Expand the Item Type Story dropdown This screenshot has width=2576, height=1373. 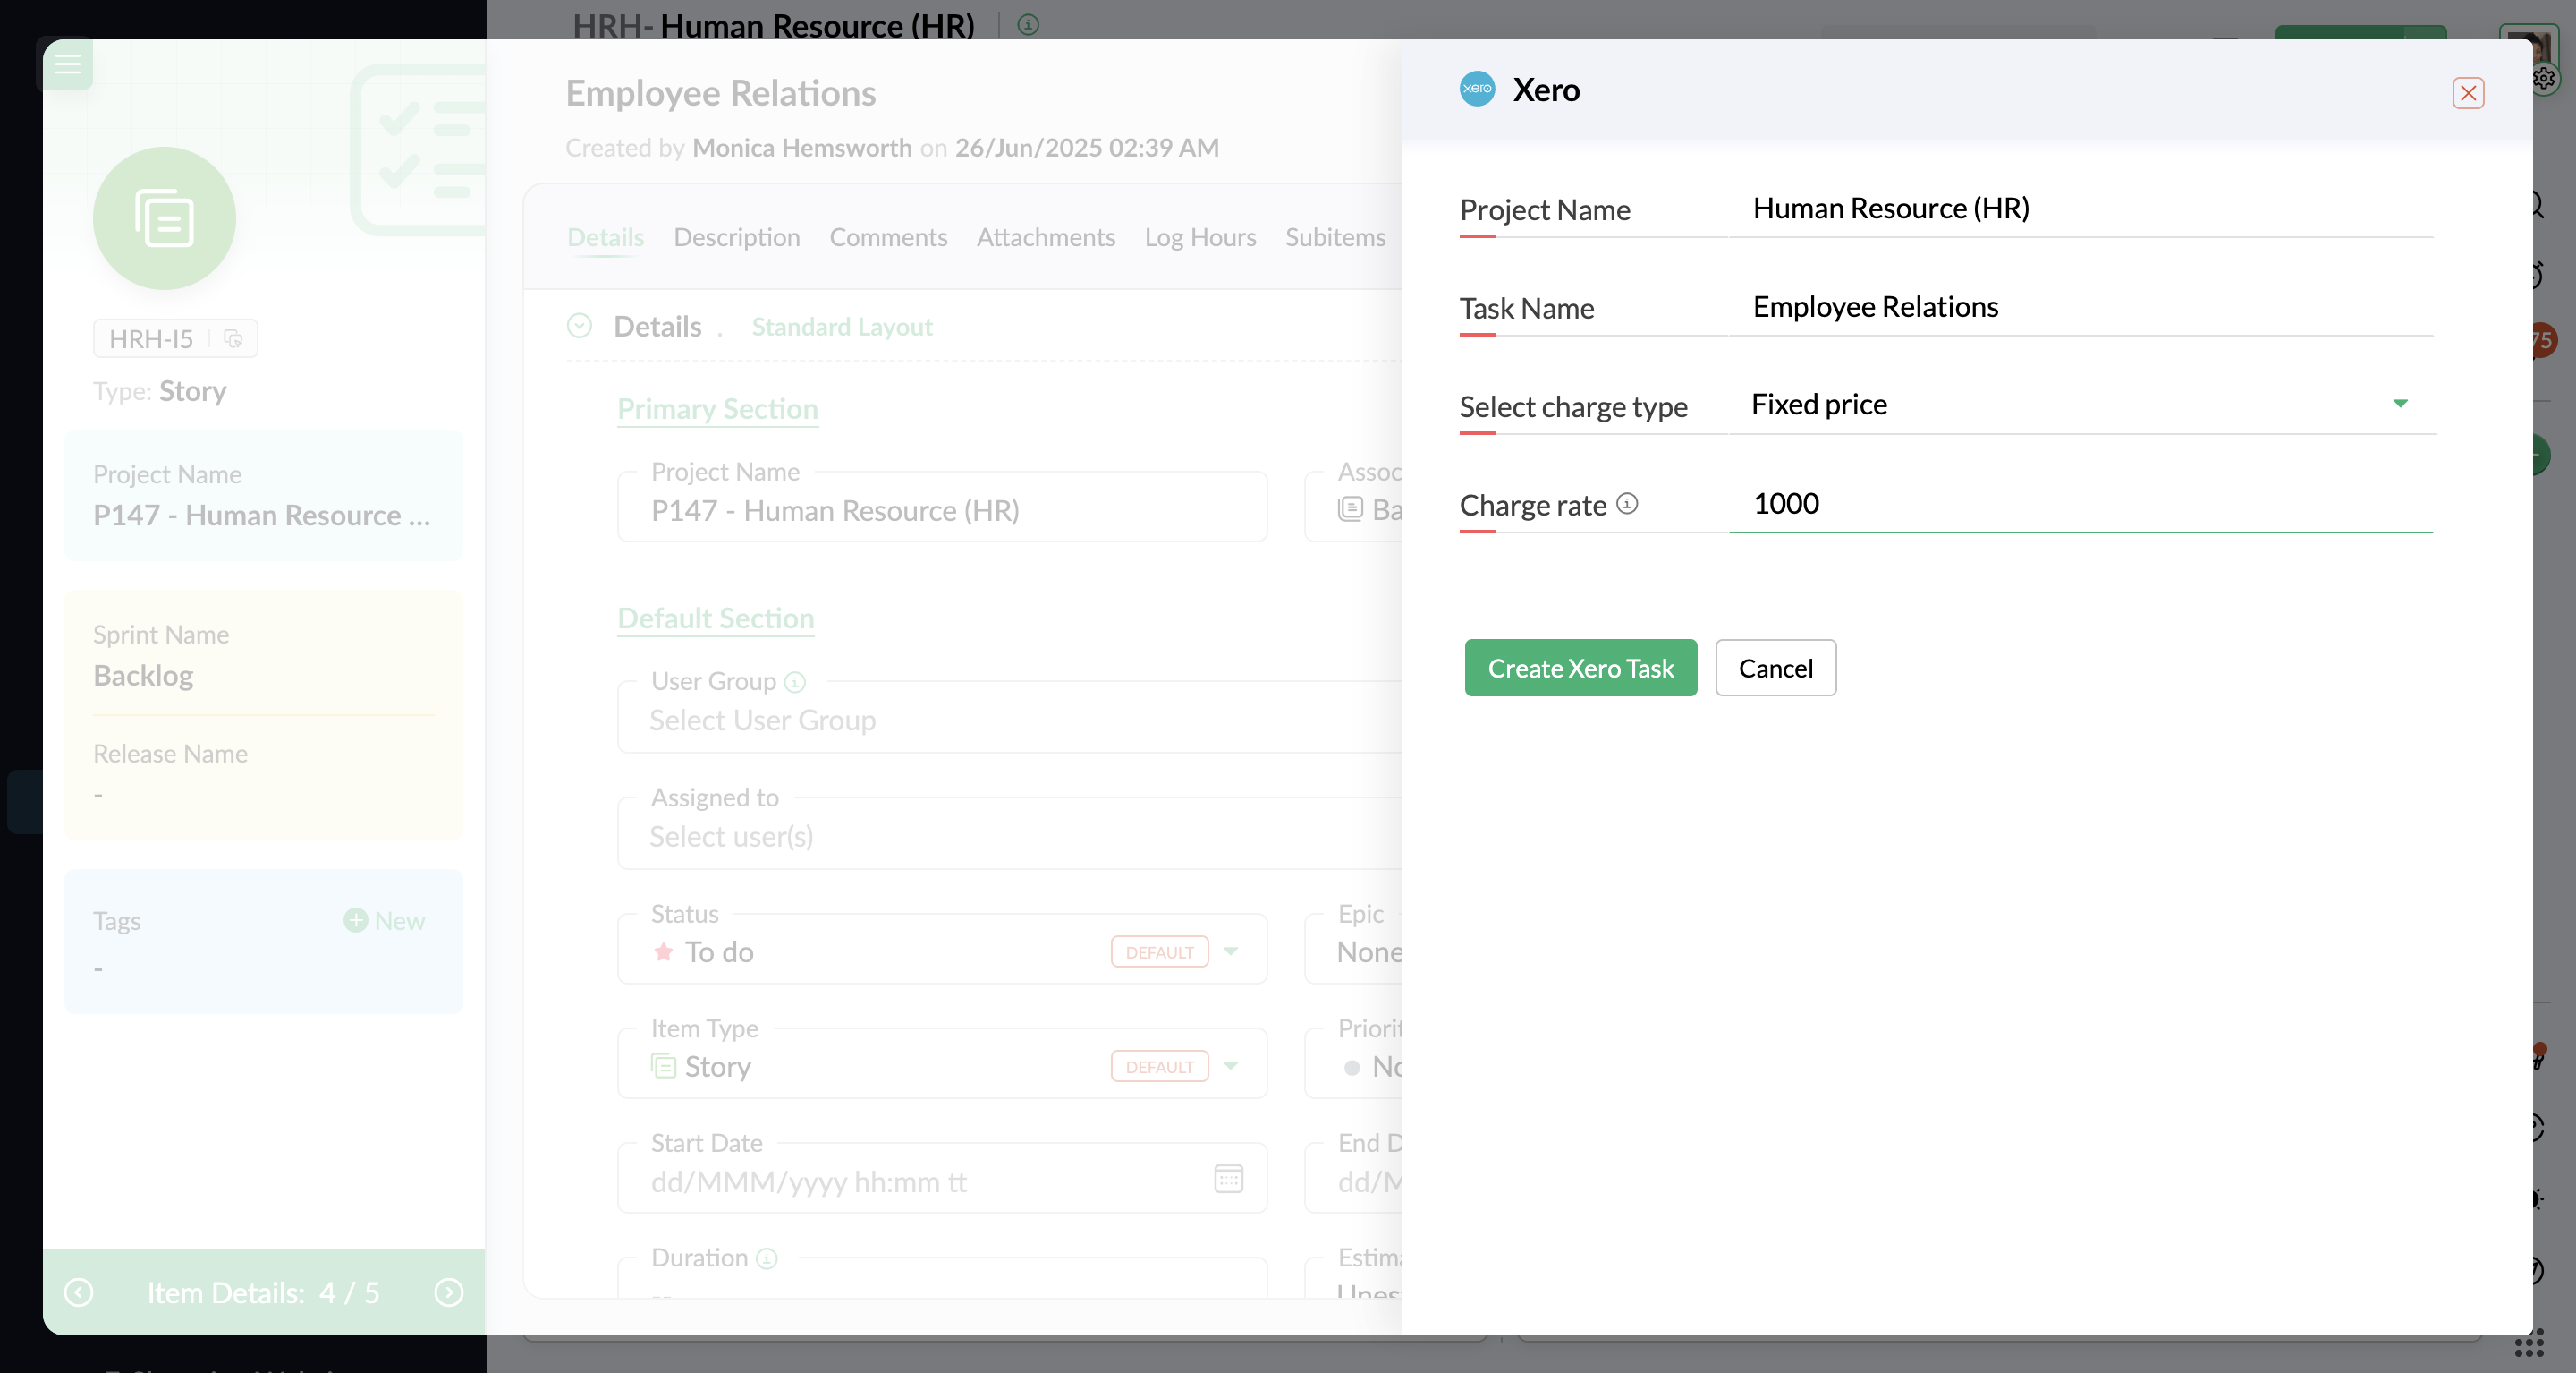[x=1231, y=1066]
